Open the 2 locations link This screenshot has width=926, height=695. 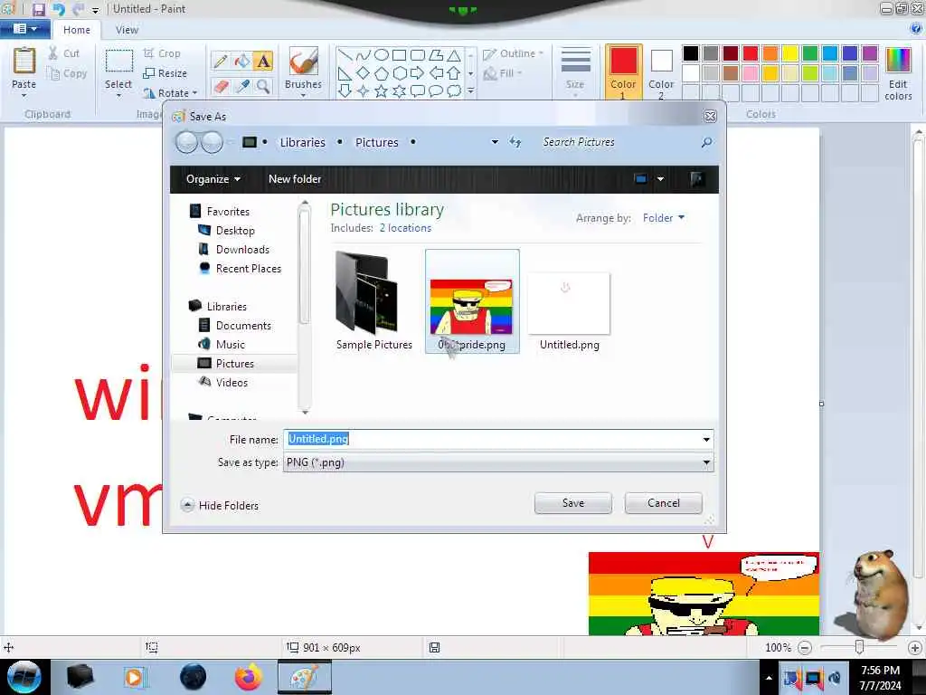point(405,228)
